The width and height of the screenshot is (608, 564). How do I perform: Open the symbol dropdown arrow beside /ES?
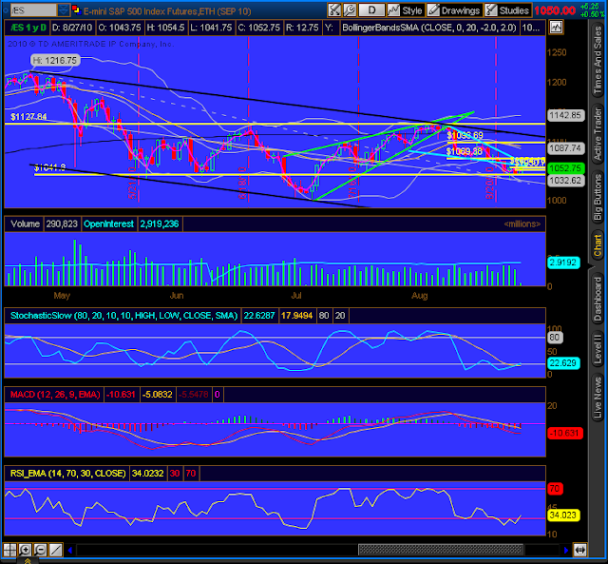64,10
